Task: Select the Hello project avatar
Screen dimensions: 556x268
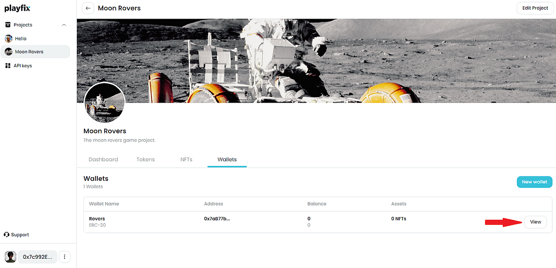Action: [8, 38]
